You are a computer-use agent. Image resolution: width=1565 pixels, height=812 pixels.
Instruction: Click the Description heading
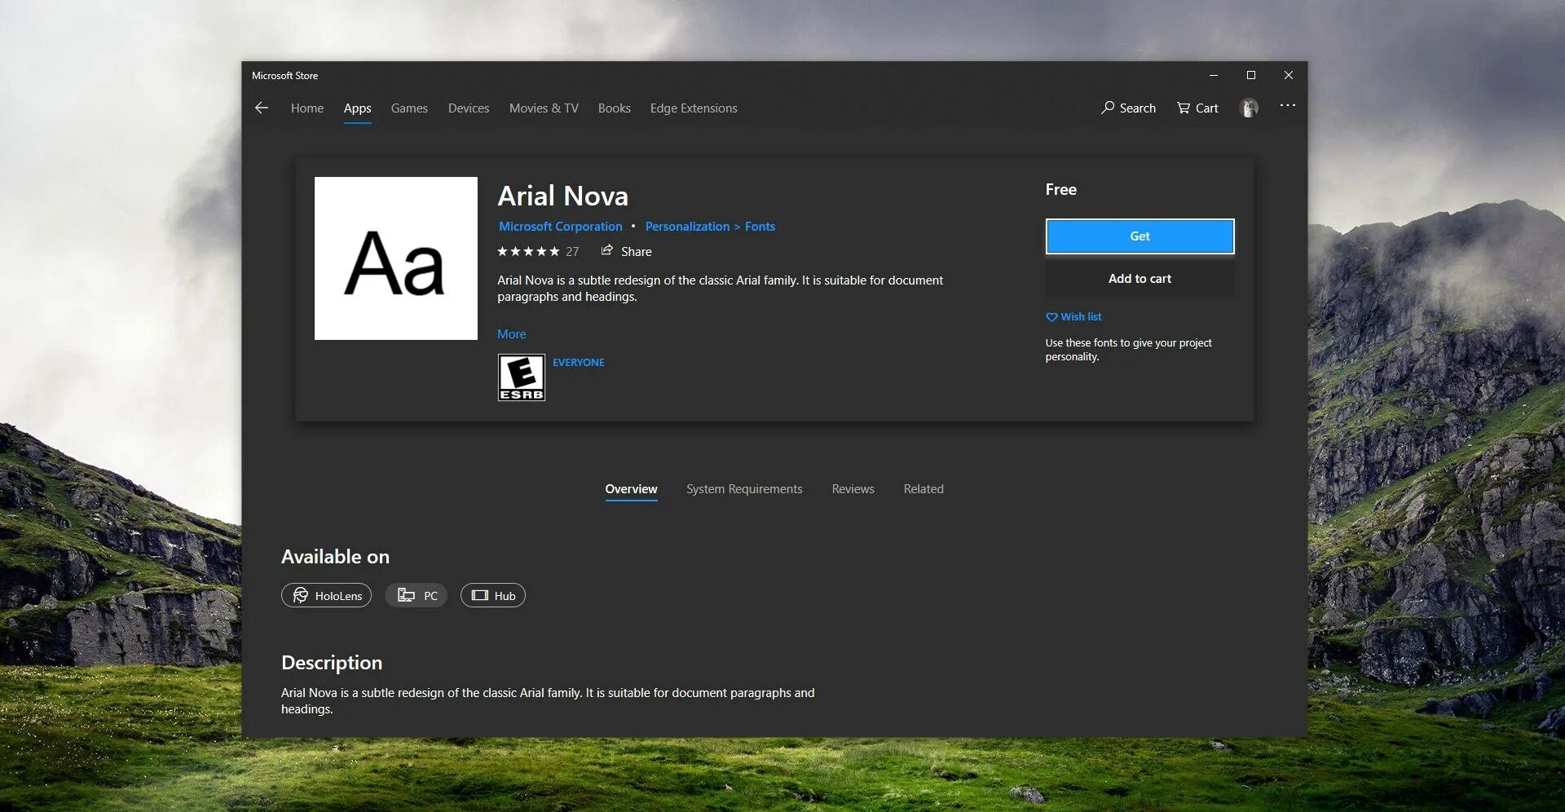click(332, 662)
